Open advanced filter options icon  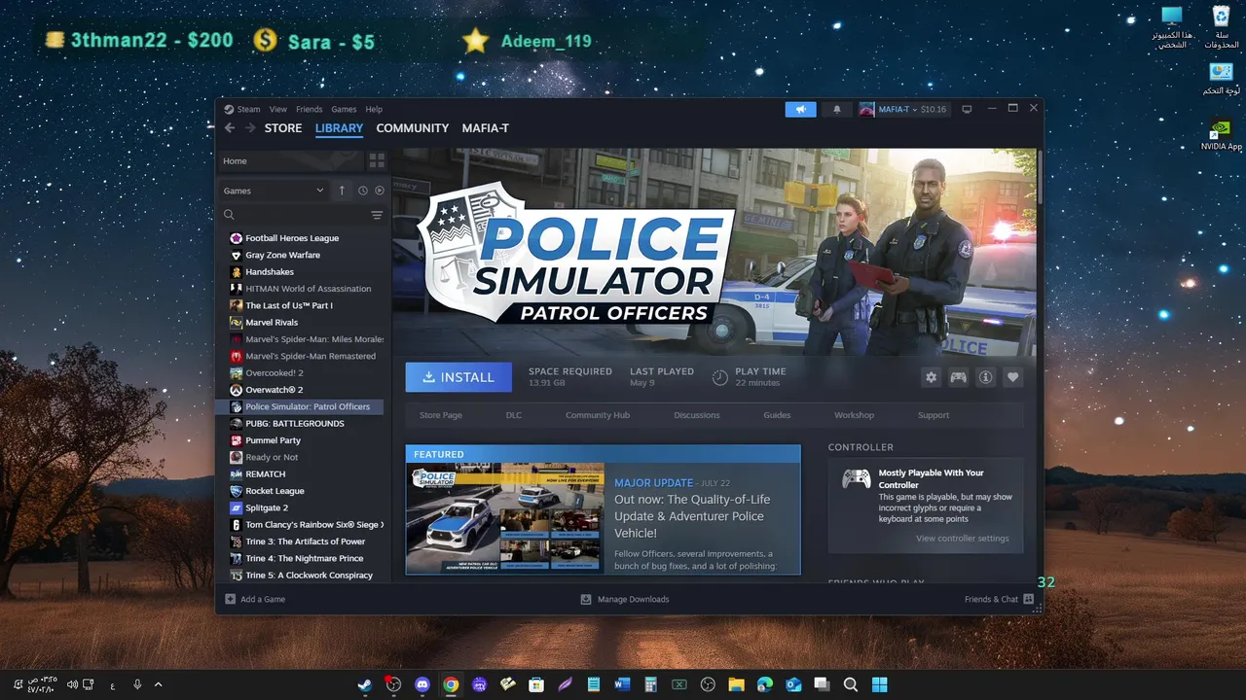tap(377, 215)
